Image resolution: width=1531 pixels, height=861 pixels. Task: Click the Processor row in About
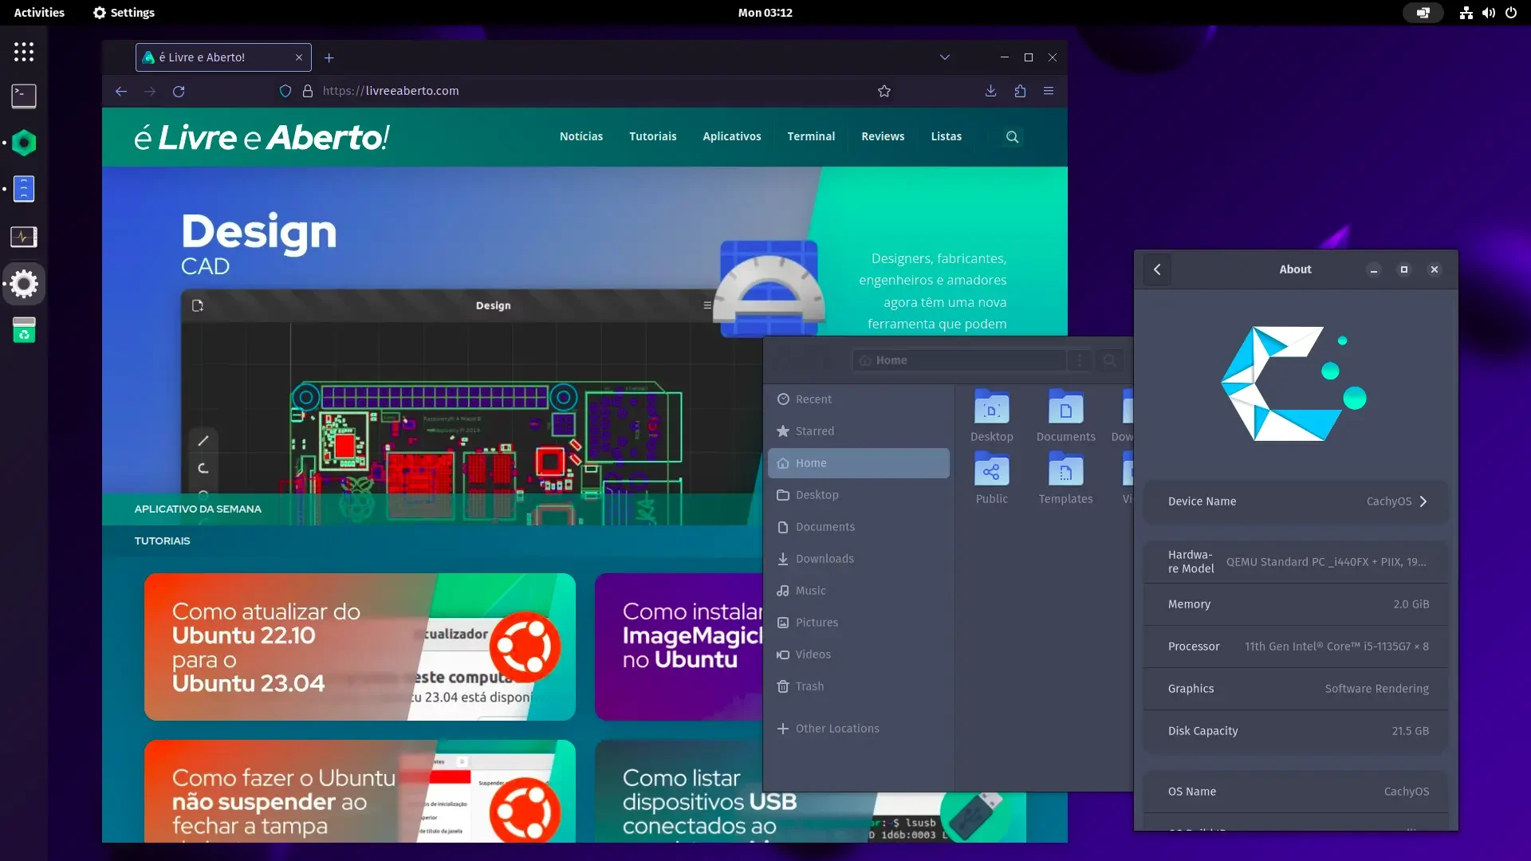(1296, 647)
